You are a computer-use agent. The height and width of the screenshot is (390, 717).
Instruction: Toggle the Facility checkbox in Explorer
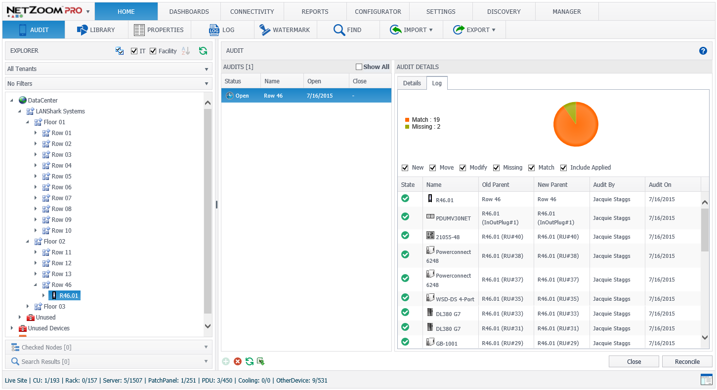tap(153, 51)
